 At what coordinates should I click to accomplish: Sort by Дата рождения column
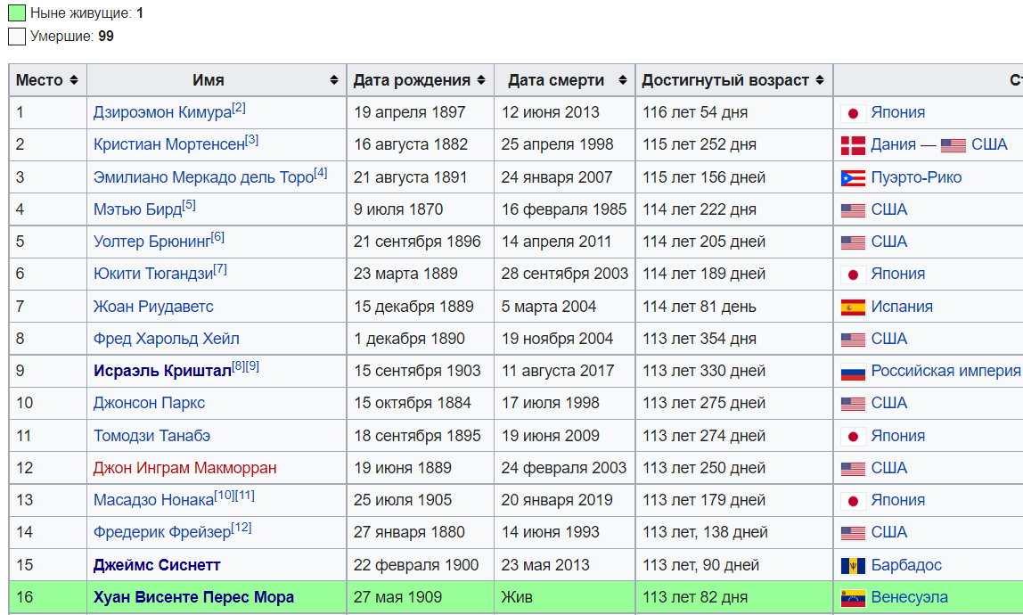[480, 80]
